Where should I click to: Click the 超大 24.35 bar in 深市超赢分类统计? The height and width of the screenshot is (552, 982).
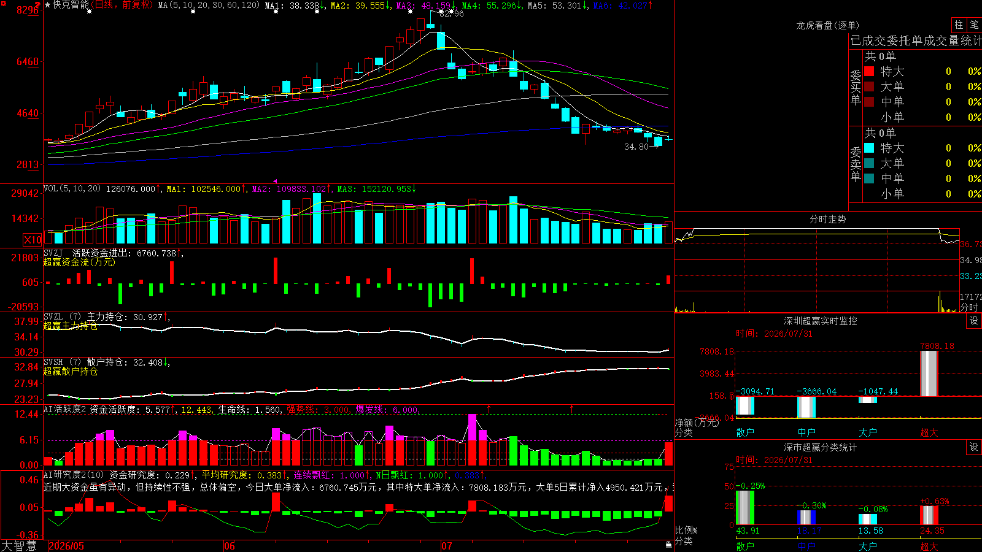pyautogui.click(x=929, y=515)
